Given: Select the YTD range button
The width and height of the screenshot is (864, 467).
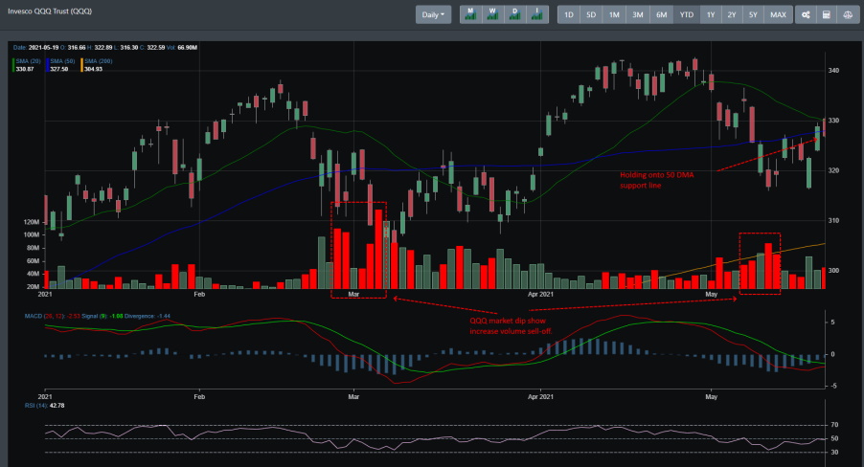Looking at the screenshot, I should [687, 15].
